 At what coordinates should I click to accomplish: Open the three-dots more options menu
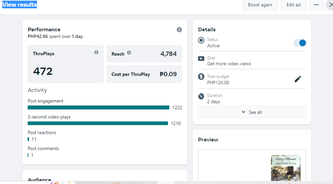(x=316, y=5)
